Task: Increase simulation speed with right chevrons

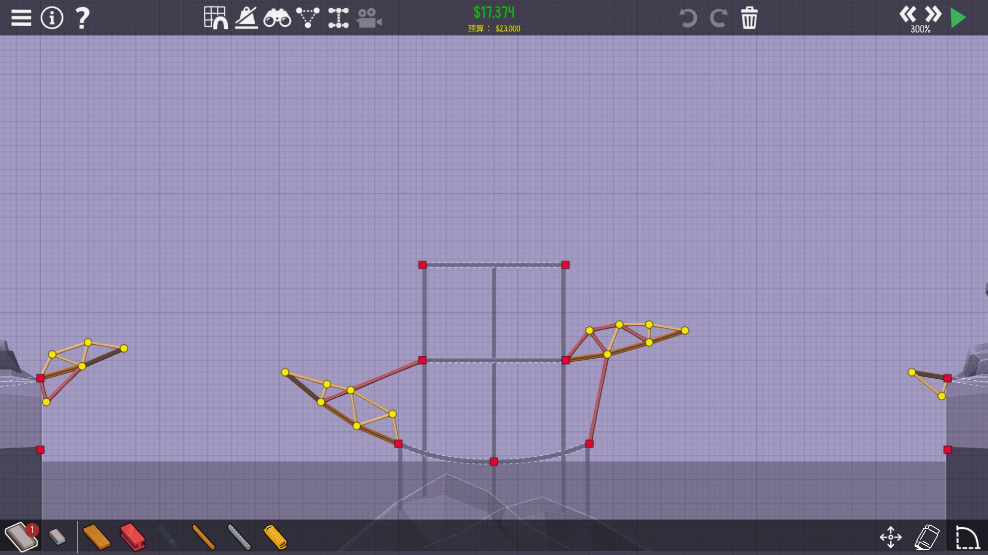Action: (933, 14)
